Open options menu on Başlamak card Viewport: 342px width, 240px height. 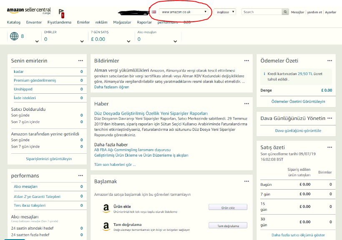click(x=246, y=181)
